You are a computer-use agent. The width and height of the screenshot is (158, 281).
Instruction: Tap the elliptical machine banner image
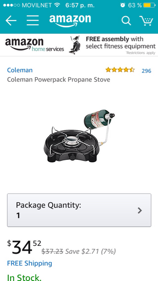pyautogui.click(x=75, y=45)
